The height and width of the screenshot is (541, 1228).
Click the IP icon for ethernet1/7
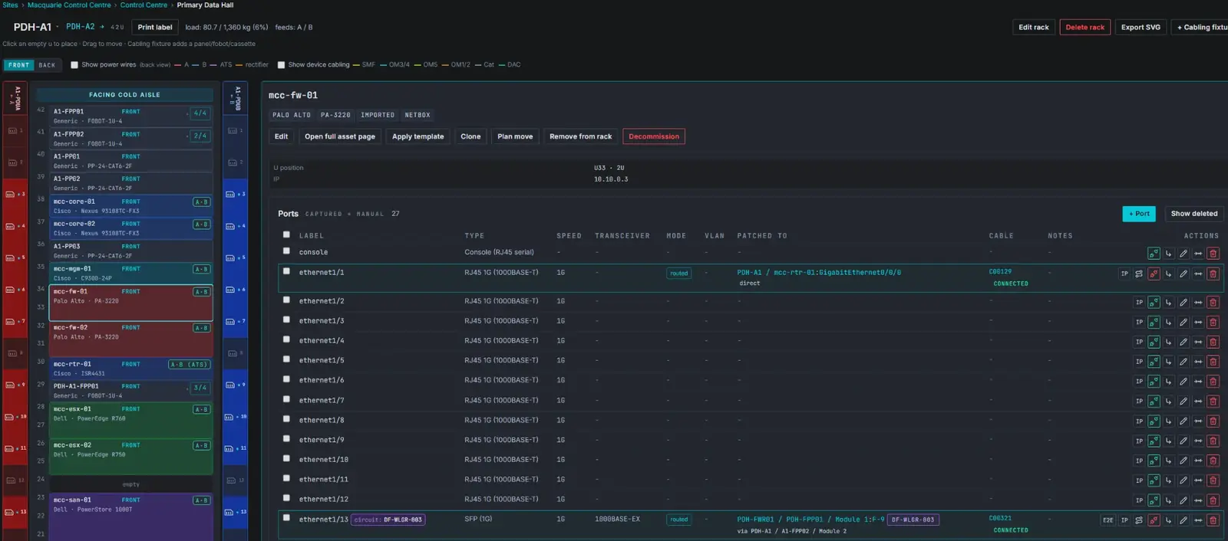(1139, 402)
